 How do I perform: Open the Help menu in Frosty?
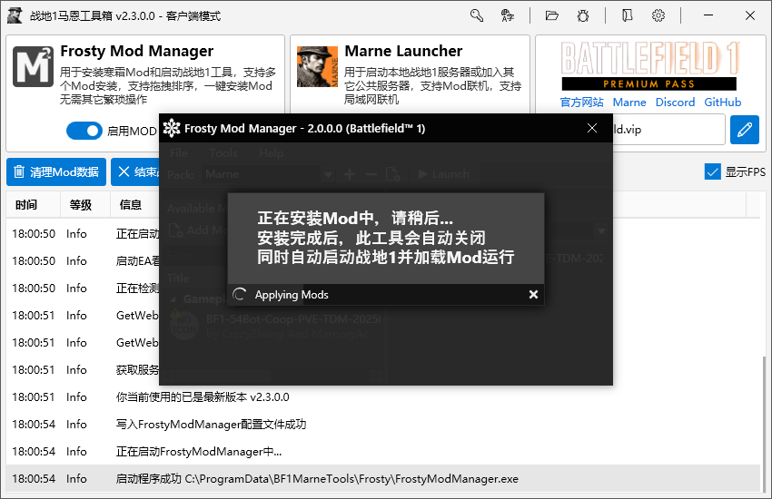(272, 153)
